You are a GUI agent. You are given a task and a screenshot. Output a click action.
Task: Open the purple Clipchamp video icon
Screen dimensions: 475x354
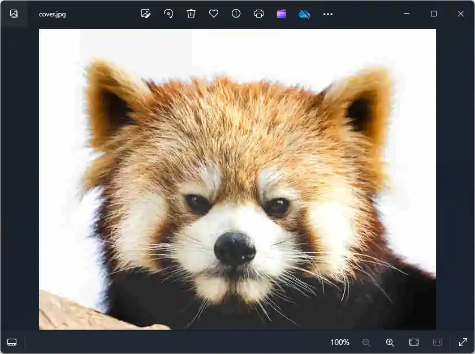click(282, 14)
